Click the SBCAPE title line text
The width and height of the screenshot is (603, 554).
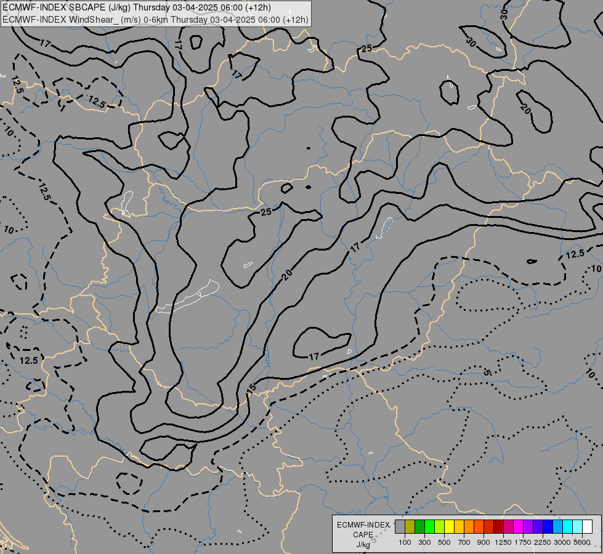137,7
